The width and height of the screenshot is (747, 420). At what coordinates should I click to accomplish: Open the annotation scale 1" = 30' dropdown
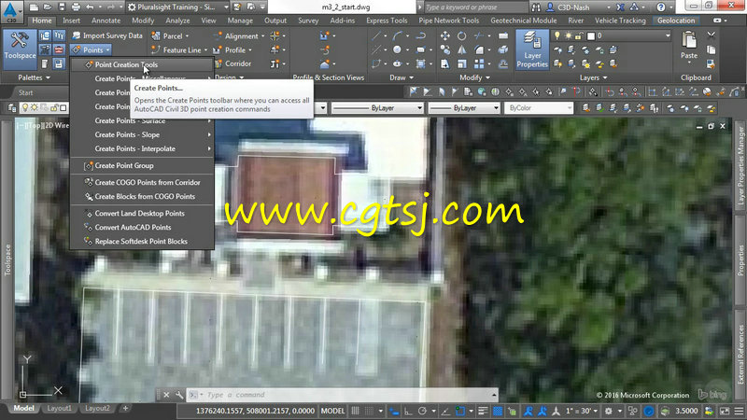click(x=582, y=411)
